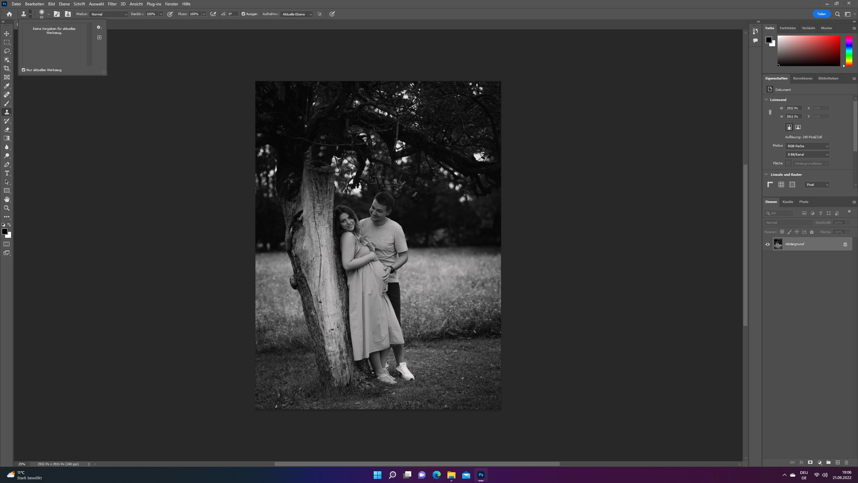Click the foreground color swatch in toolbar
The width and height of the screenshot is (858, 483).
point(5,231)
